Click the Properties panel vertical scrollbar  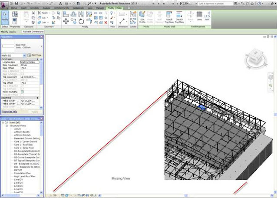tap(41, 83)
